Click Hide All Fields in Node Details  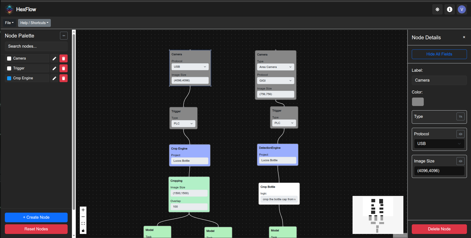(439, 54)
